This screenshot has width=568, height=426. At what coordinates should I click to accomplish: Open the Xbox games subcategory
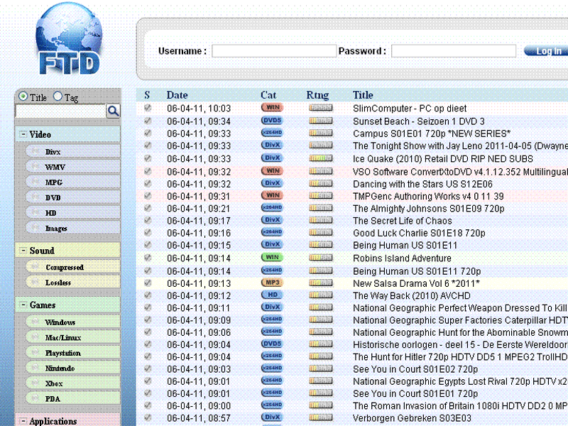(73, 383)
